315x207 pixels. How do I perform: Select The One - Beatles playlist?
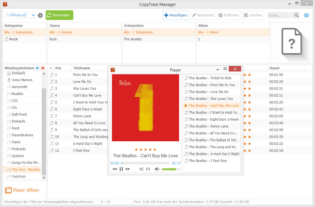point(22,170)
